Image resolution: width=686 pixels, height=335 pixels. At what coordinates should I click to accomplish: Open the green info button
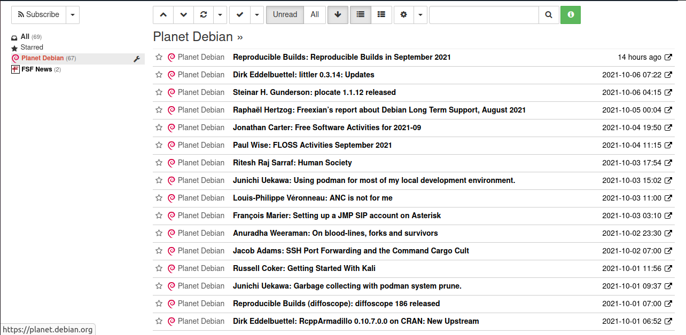point(571,15)
